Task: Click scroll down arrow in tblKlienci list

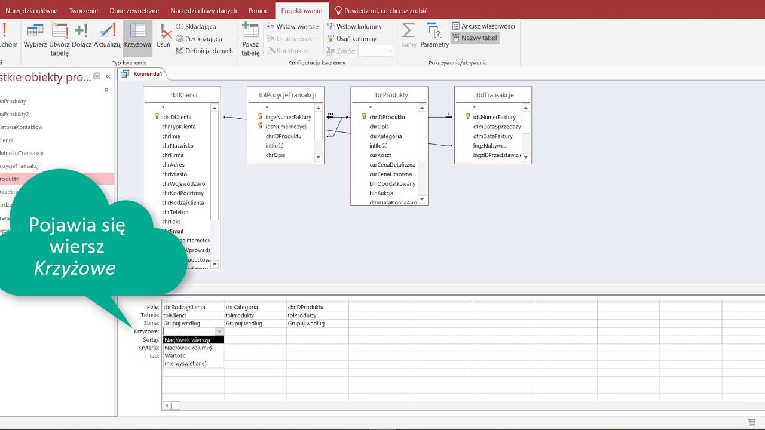Action: (215, 264)
